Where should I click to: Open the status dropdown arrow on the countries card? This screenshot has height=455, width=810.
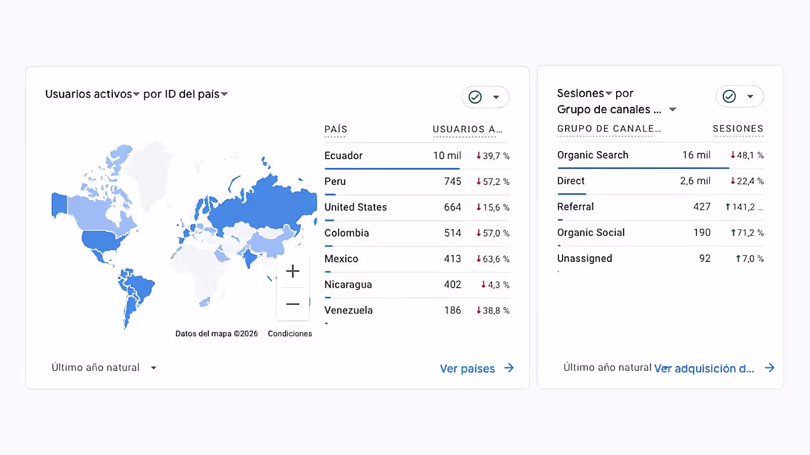pyautogui.click(x=496, y=97)
